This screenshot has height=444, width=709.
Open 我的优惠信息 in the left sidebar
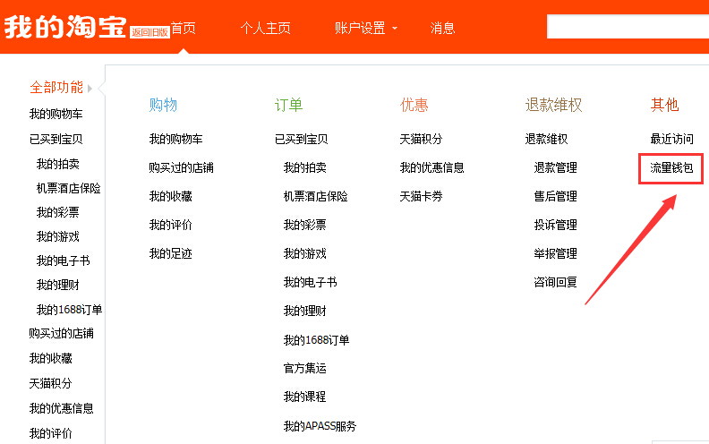point(62,408)
